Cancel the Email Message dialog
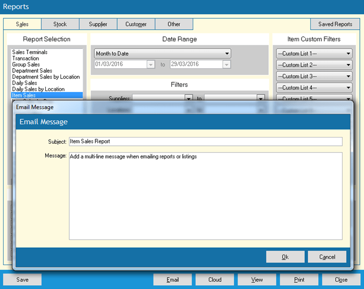Screen dimensions: 364x289 (x=327, y=257)
